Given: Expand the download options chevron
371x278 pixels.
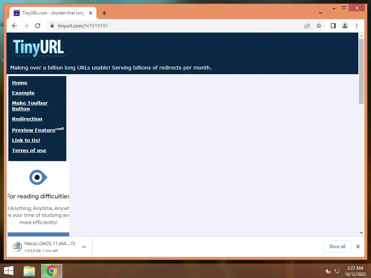Looking at the screenshot, I should [x=84, y=247].
